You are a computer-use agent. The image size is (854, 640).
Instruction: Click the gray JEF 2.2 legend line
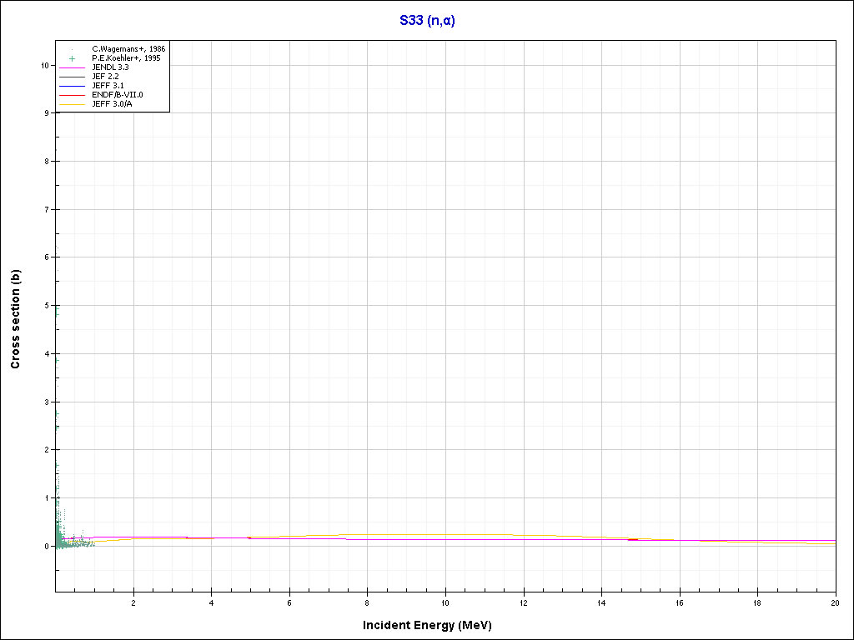click(x=73, y=77)
